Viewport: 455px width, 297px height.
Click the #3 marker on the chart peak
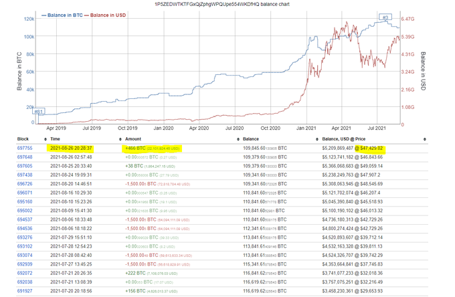pyautogui.click(x=385, y=17)
